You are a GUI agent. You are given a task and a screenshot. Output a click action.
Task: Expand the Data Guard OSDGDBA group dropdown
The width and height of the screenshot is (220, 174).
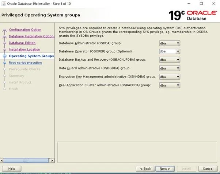178,68
